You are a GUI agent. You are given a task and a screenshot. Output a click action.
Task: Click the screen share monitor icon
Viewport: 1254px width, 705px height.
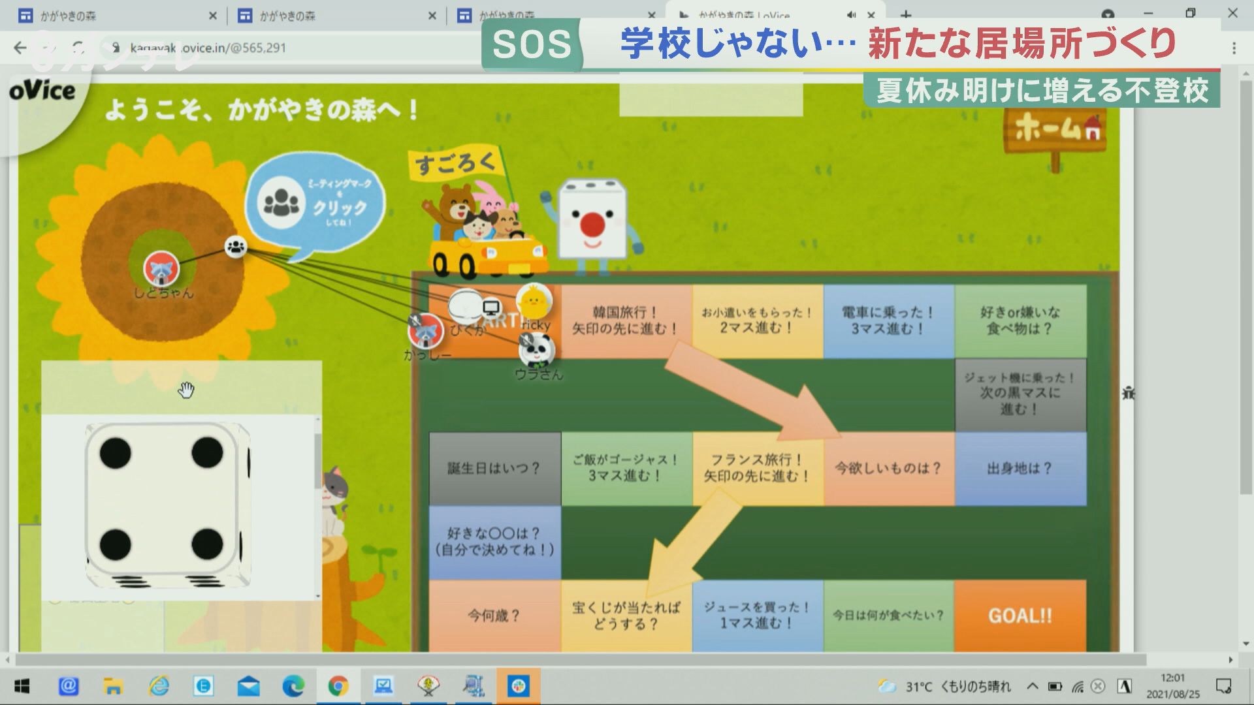click(x=491, y=308)
